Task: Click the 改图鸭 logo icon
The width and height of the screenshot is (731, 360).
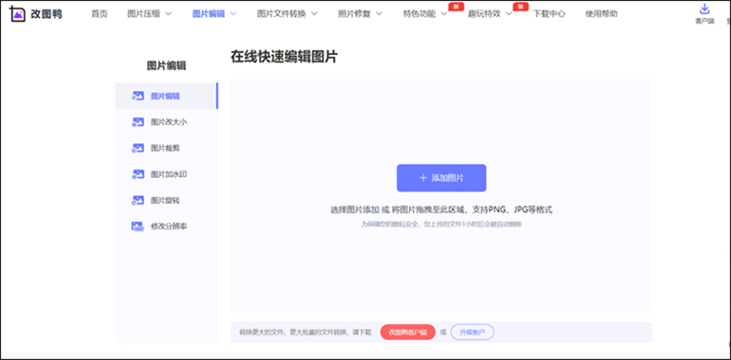Action: [x=18, y=14]
